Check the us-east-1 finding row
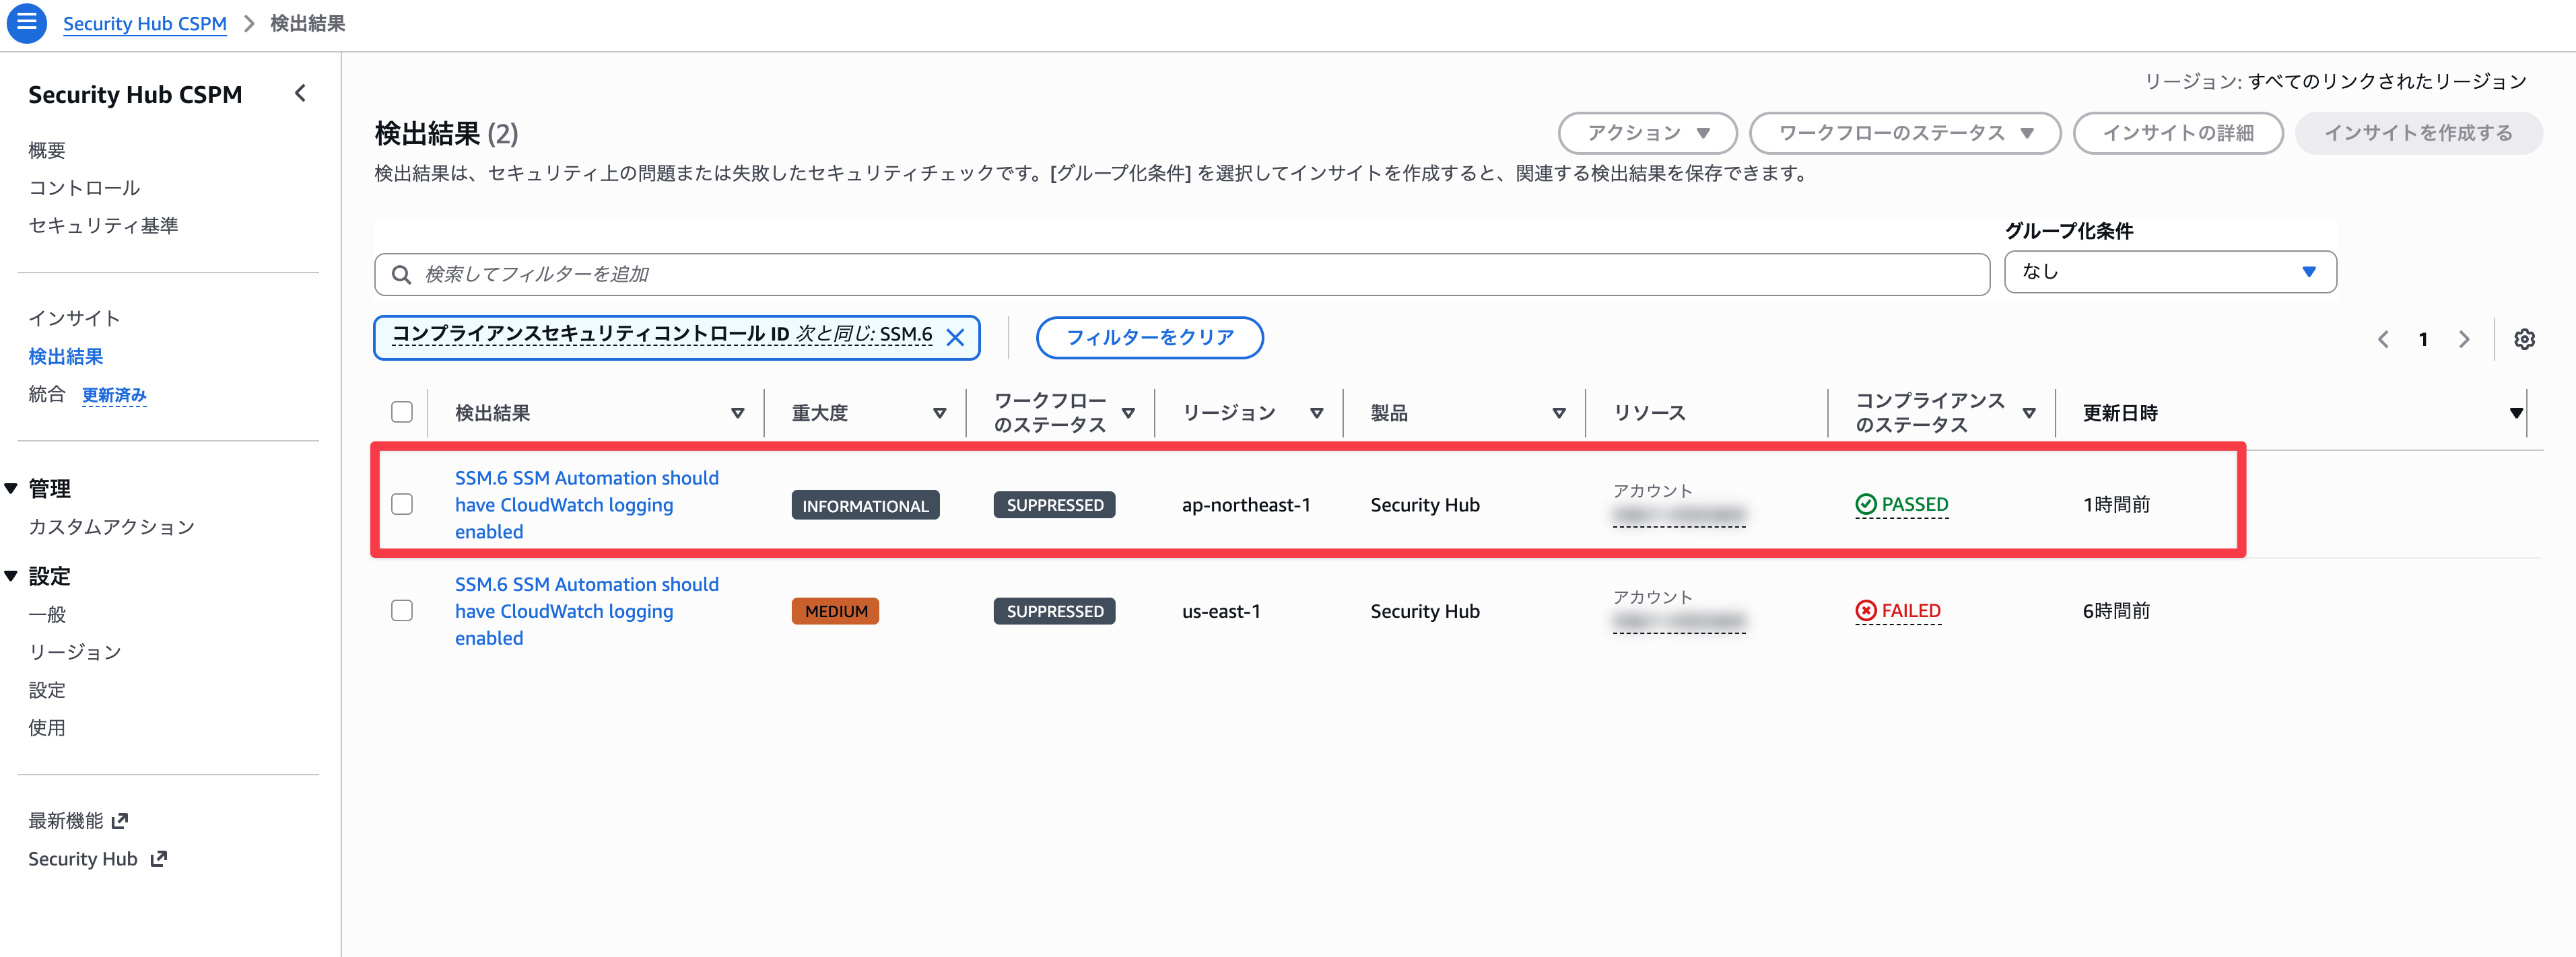Image resolution: width=2576 pixels, height=957 pixels. (402, 610)
